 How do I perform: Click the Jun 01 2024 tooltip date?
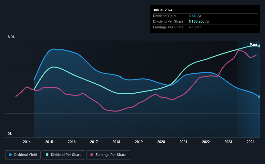click(x=163, y=10)
